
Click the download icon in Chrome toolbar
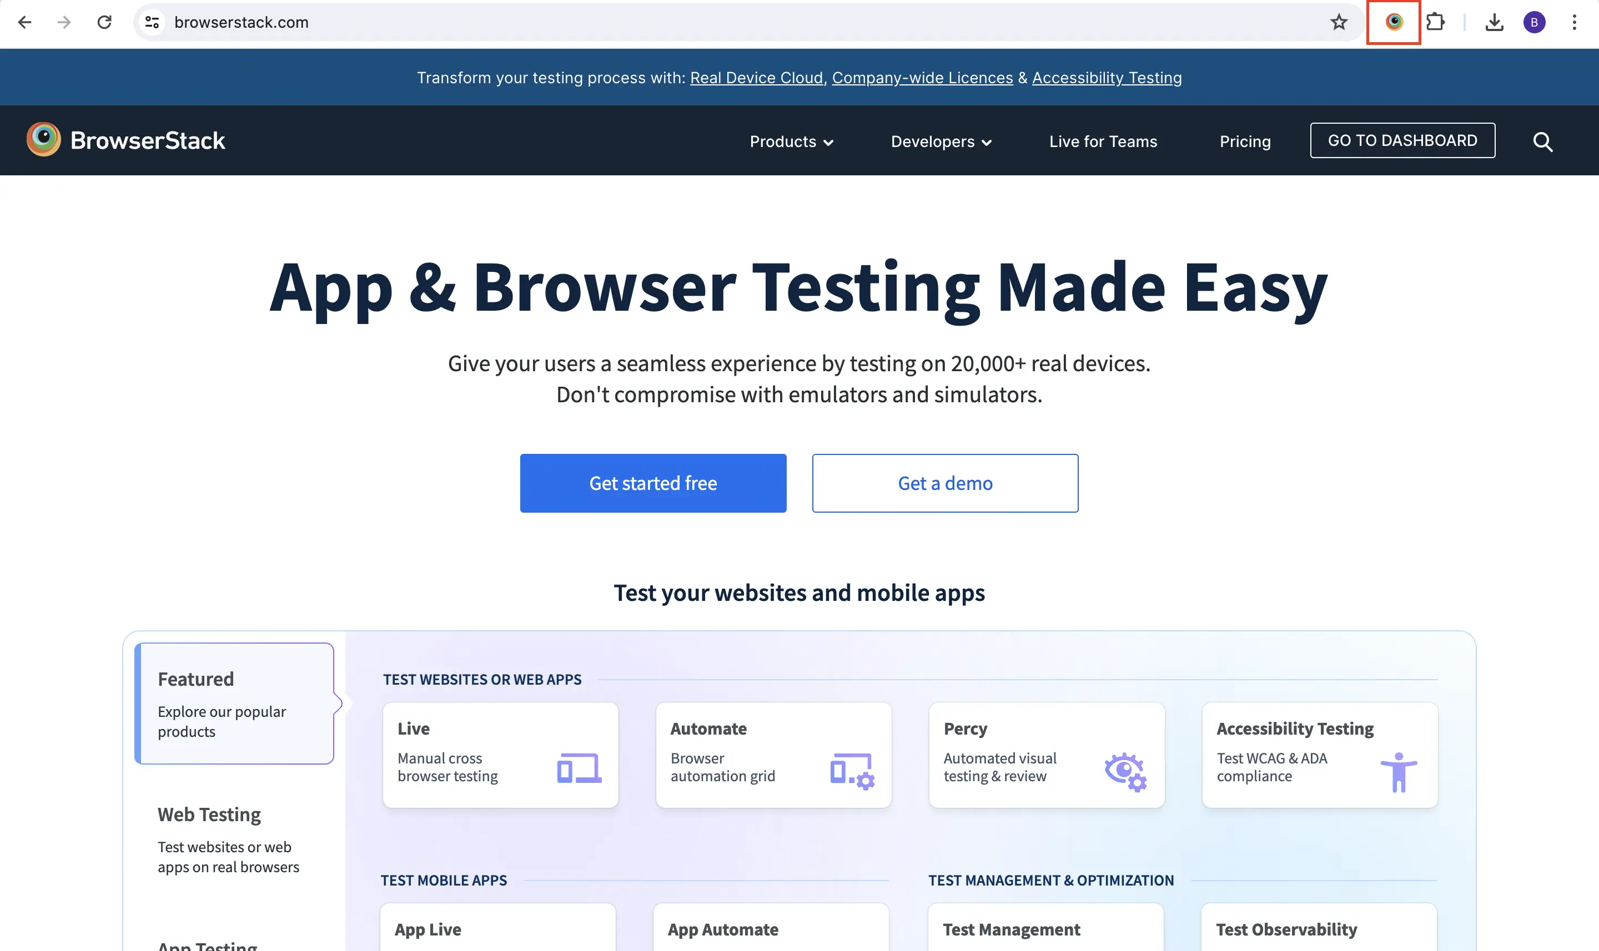tap(1494, 22)
